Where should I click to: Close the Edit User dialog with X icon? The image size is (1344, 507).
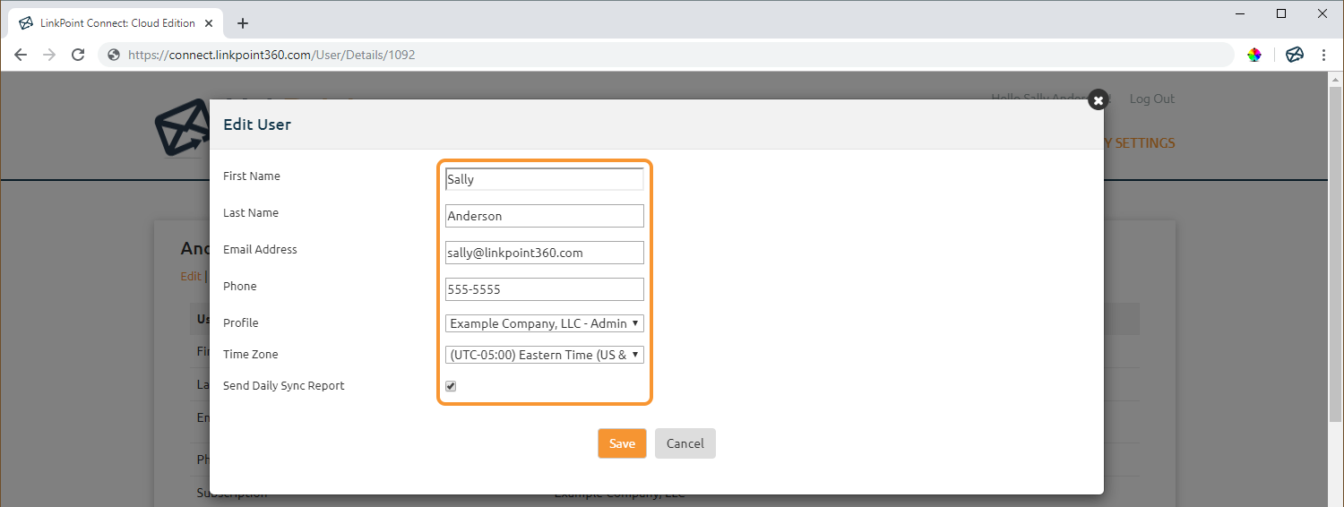pyautogui.click(x=1098, y=100)
